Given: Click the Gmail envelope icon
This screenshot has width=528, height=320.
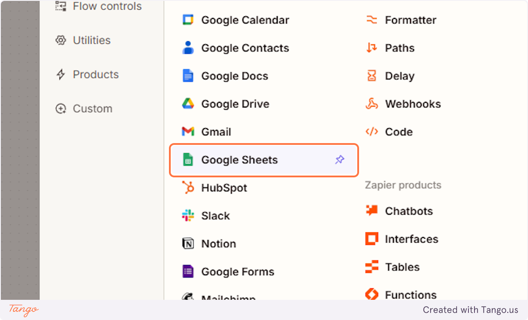Looking at the screenshot, I should [188, 132].
